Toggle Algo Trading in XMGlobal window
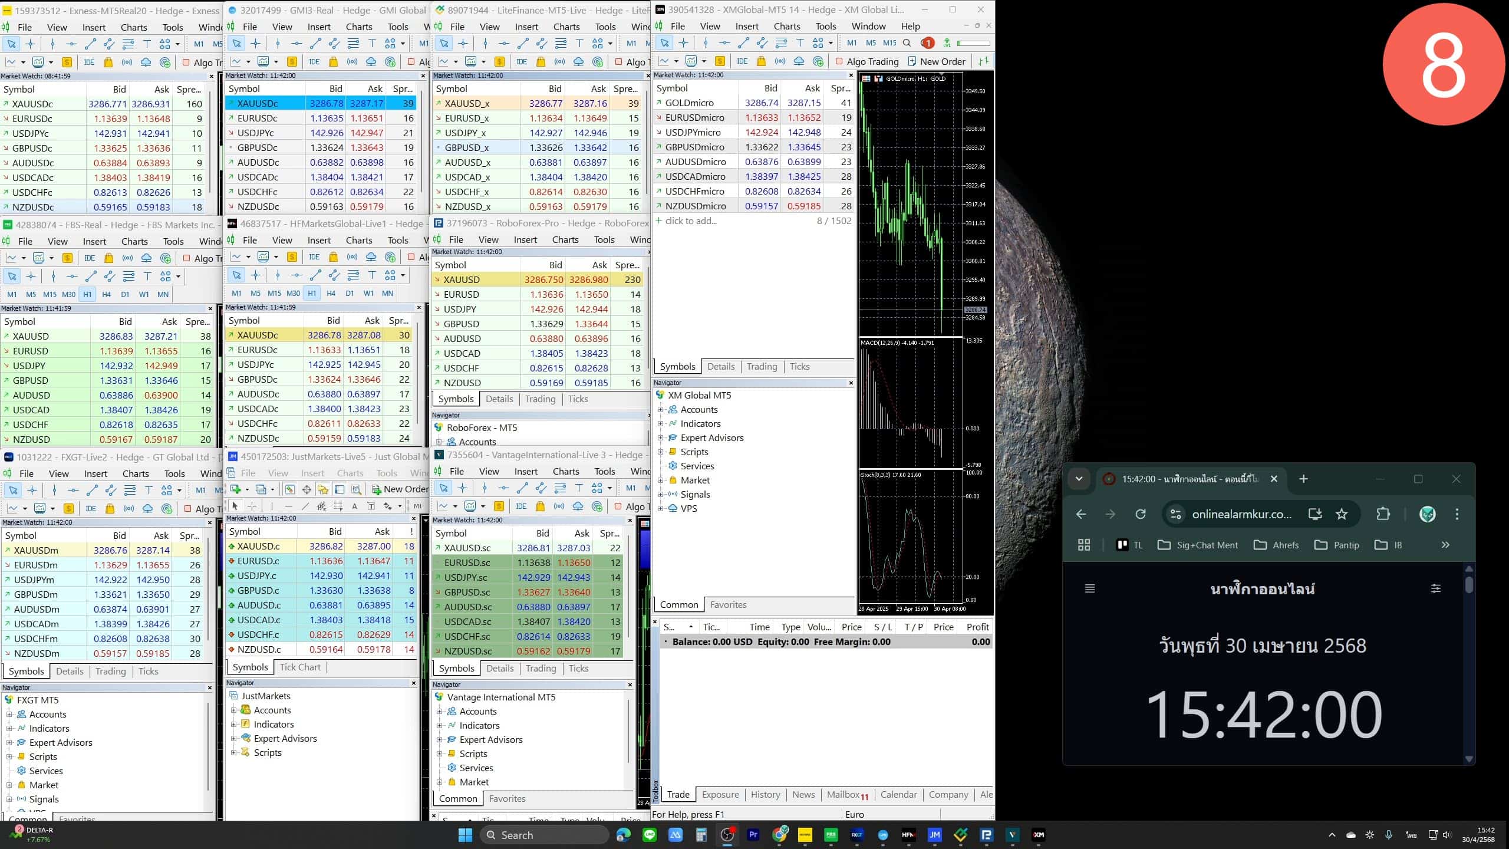Screen dimensions: 1509x849 pos(867,61)
